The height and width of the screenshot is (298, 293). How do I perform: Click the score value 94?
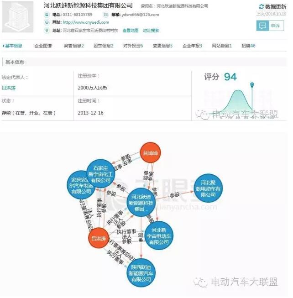coord(230,77)
